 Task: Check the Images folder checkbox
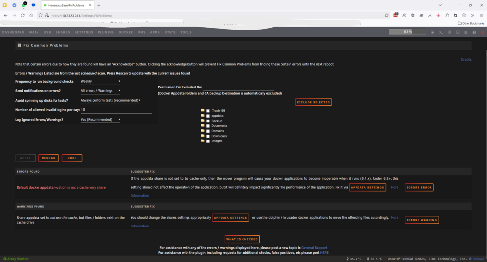pyautogui.click(x=208, y=141)
